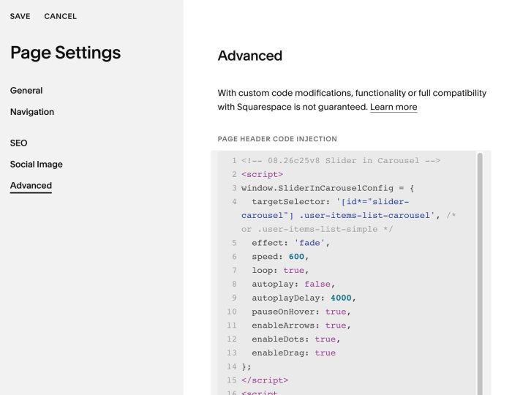
Task: Click the enableArrows: true line
Action: click(301, 325)
